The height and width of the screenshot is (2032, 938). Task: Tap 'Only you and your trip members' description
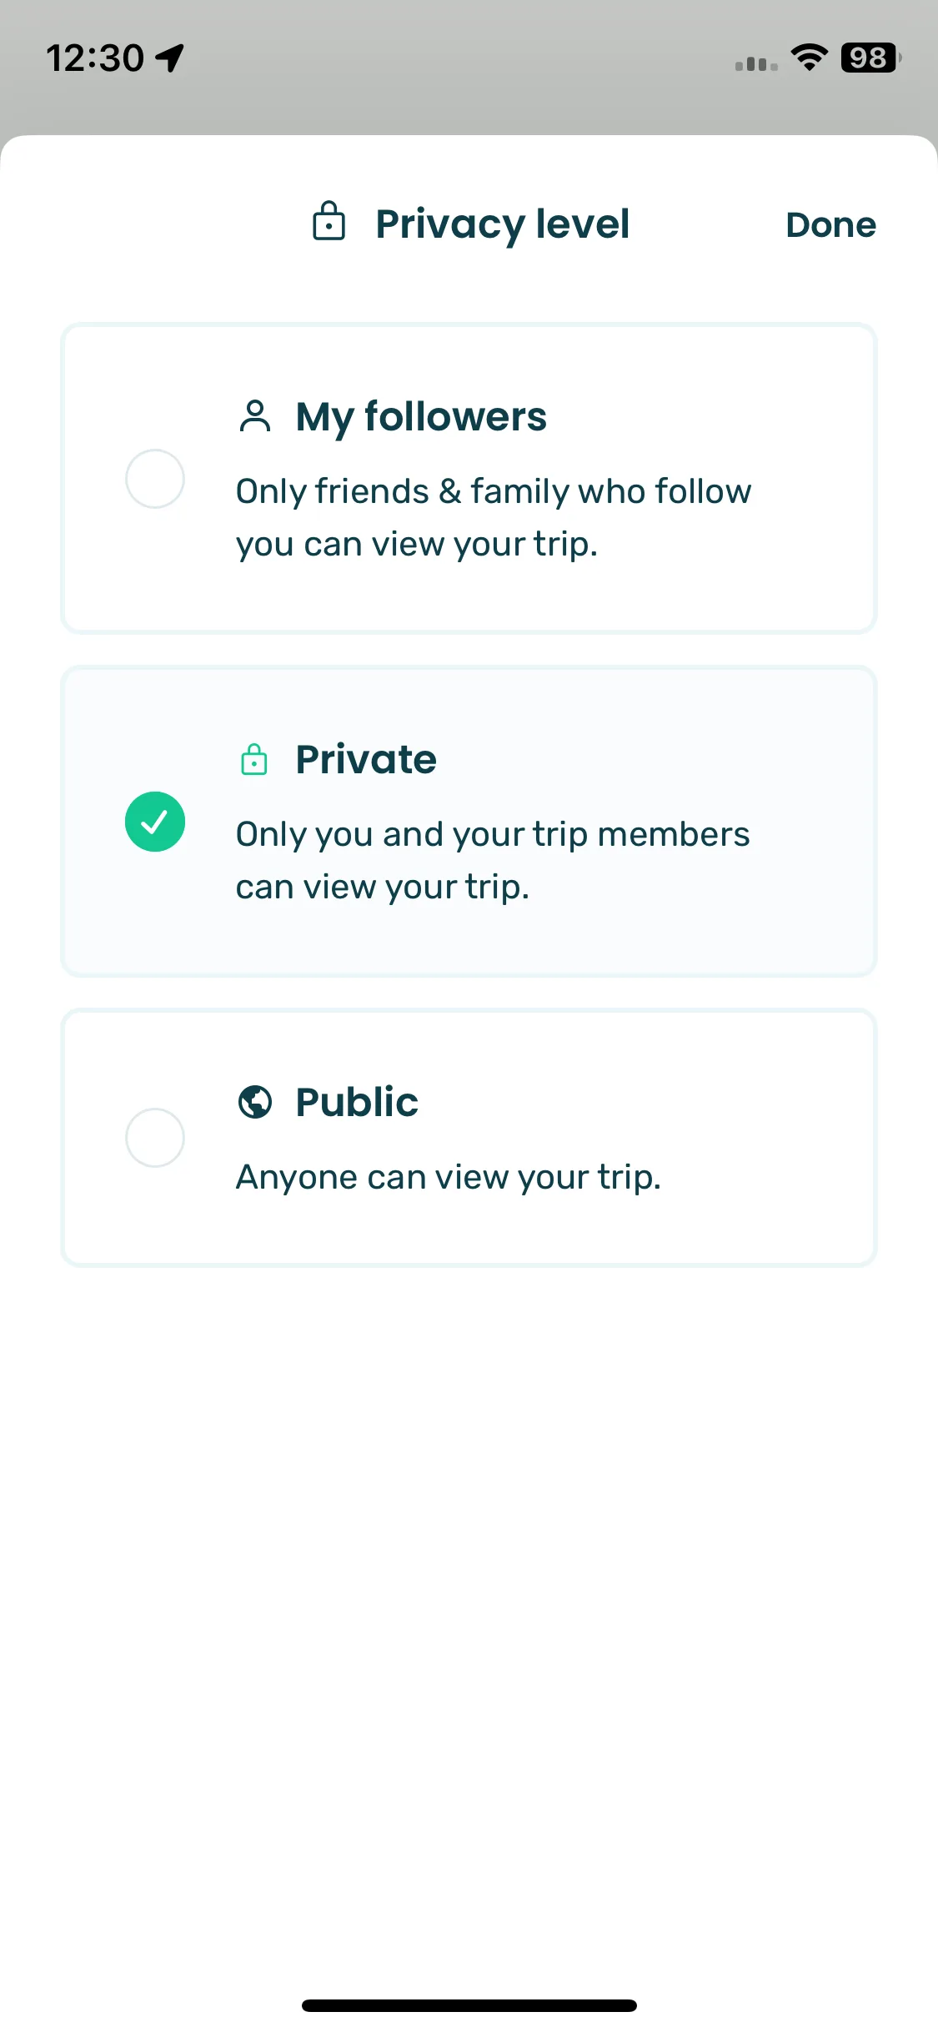(493, 835)
